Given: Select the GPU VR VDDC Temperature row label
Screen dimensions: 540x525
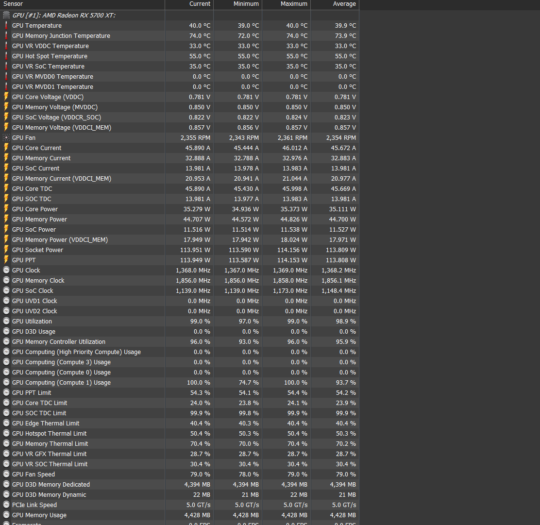Looking at the screenshot, I should 51,46.
